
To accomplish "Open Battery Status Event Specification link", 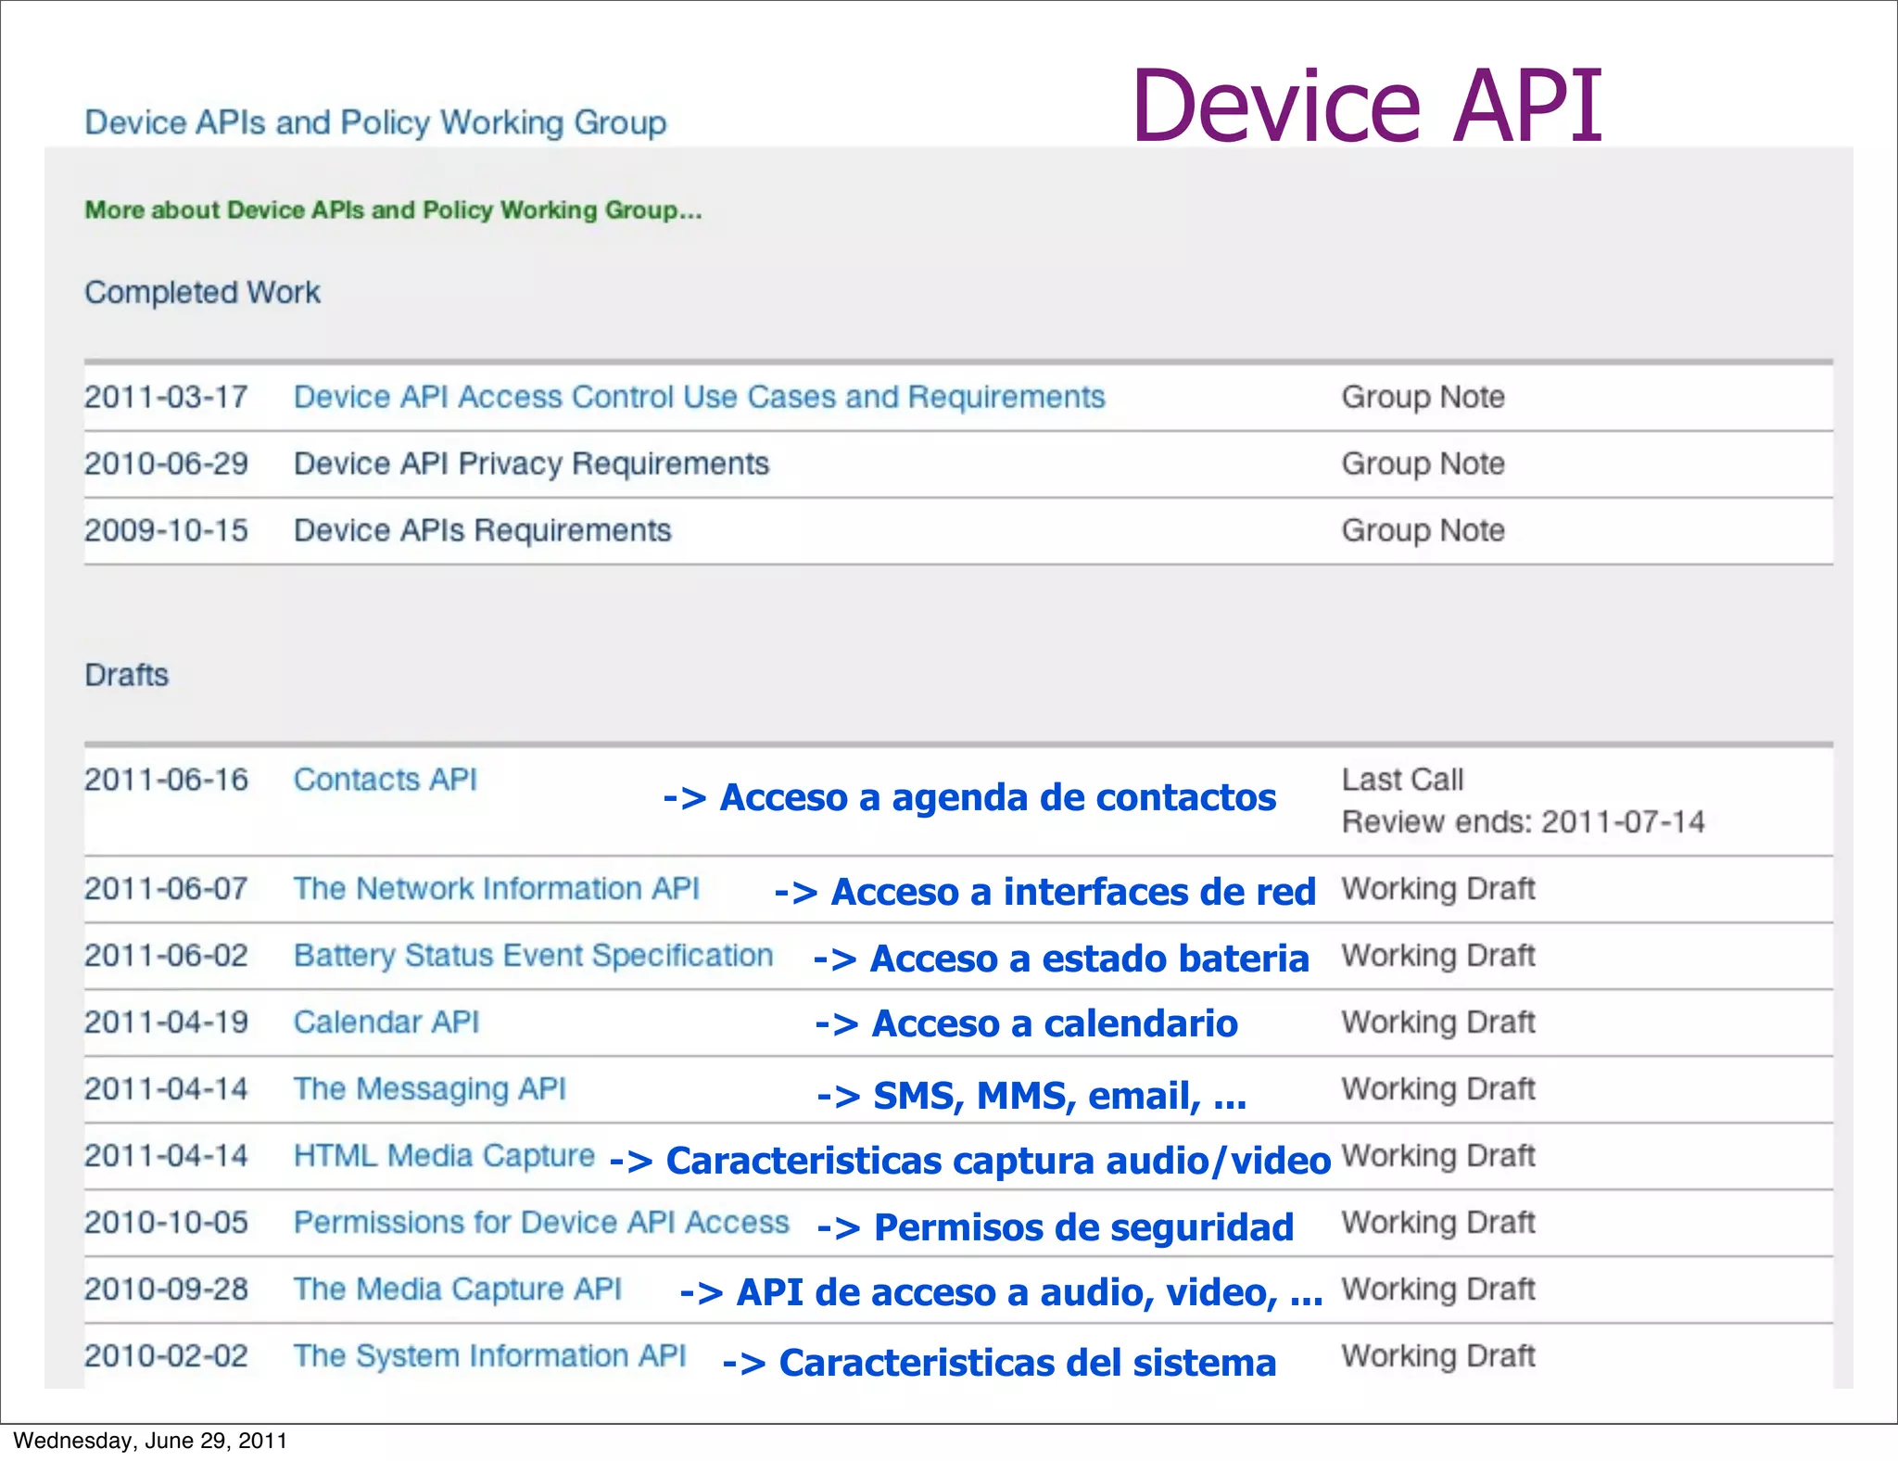I will (x=534, y=955).
